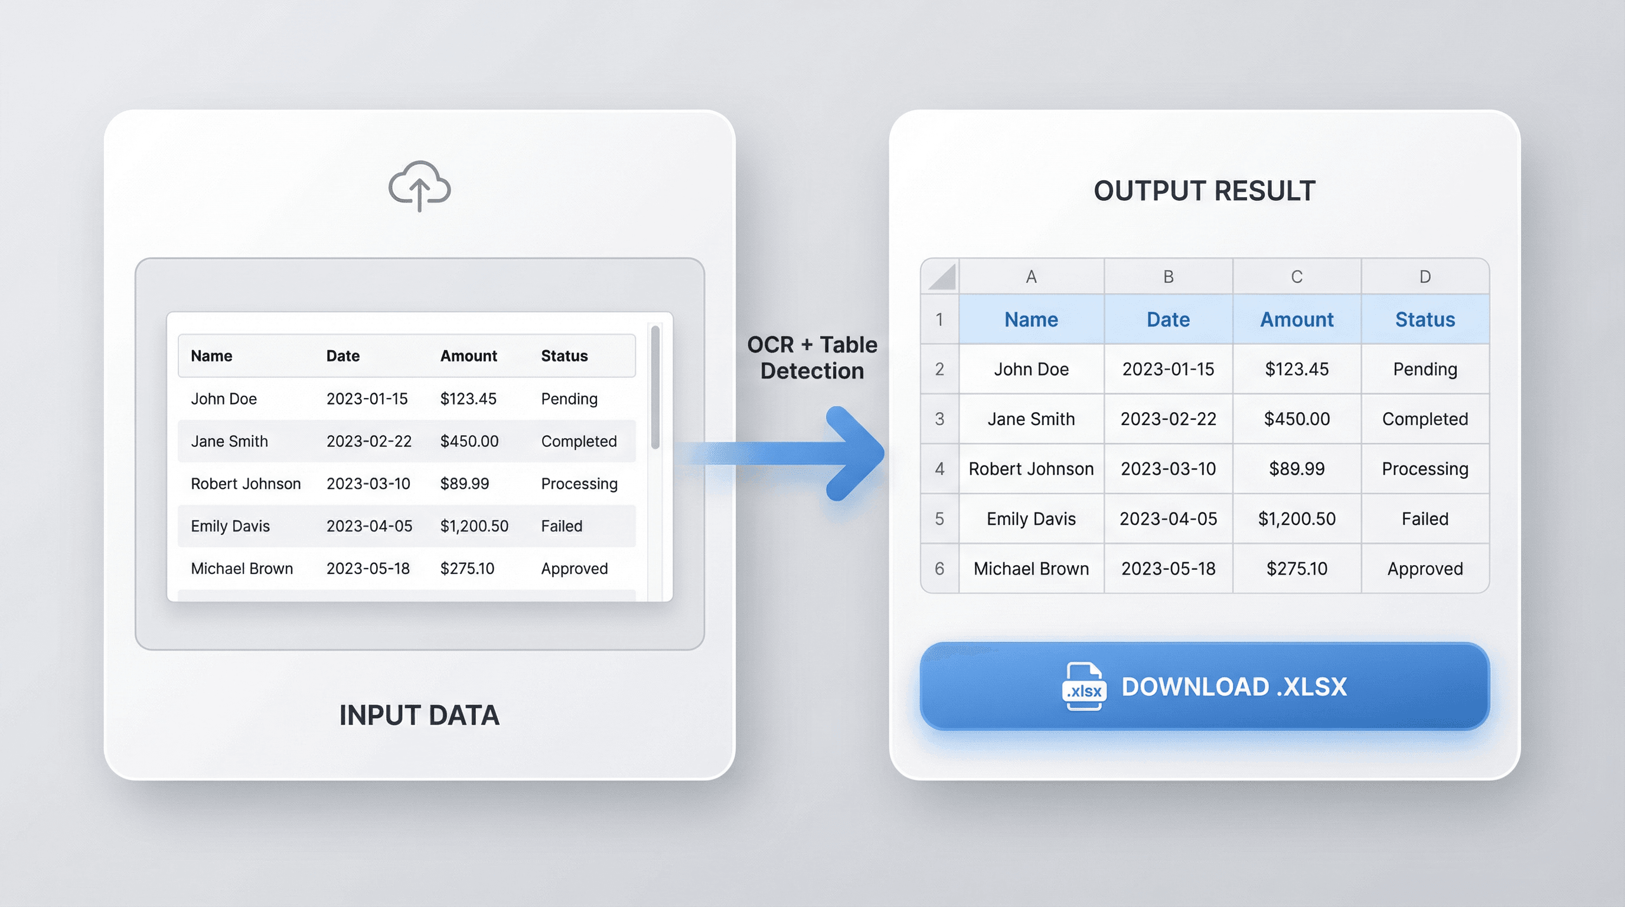Click Completed status cell in output

pyautogui.click(x=1424, y=419)
